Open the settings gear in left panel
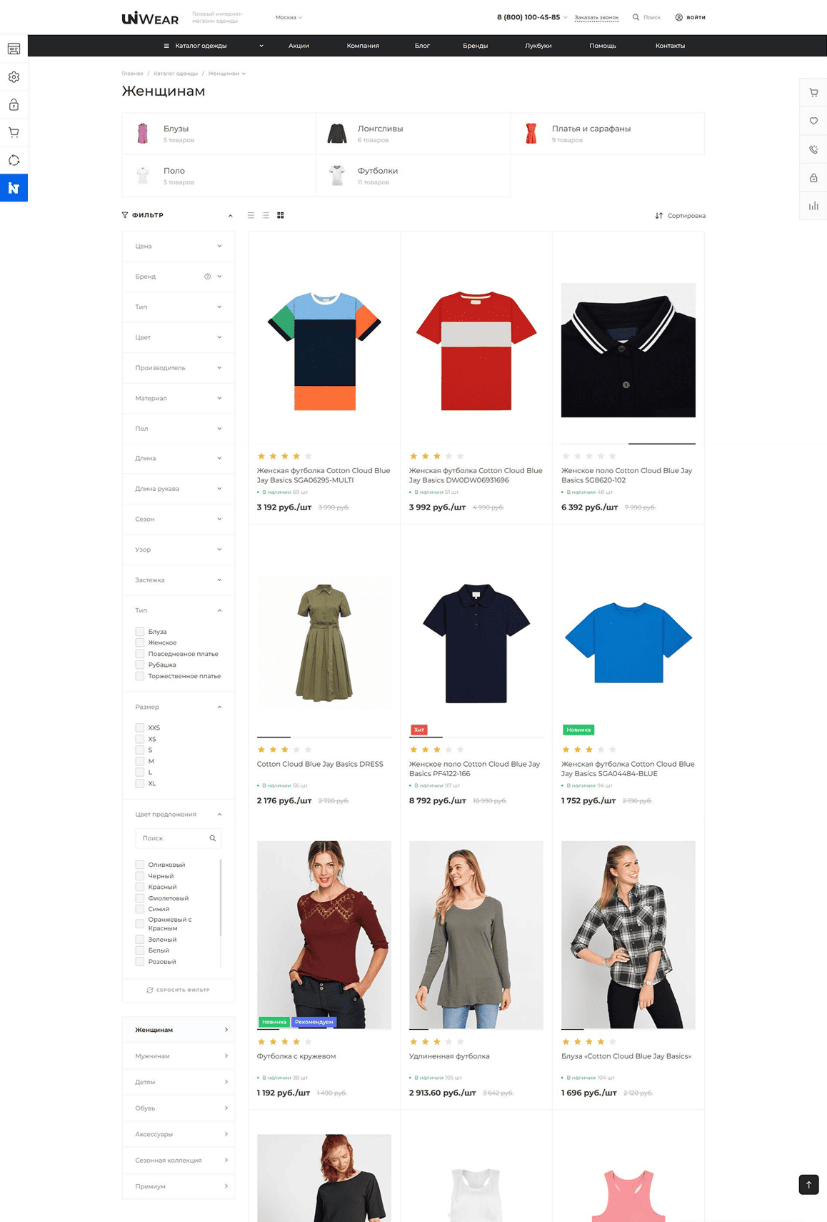The image size is (827, 1222). (14, 77)
